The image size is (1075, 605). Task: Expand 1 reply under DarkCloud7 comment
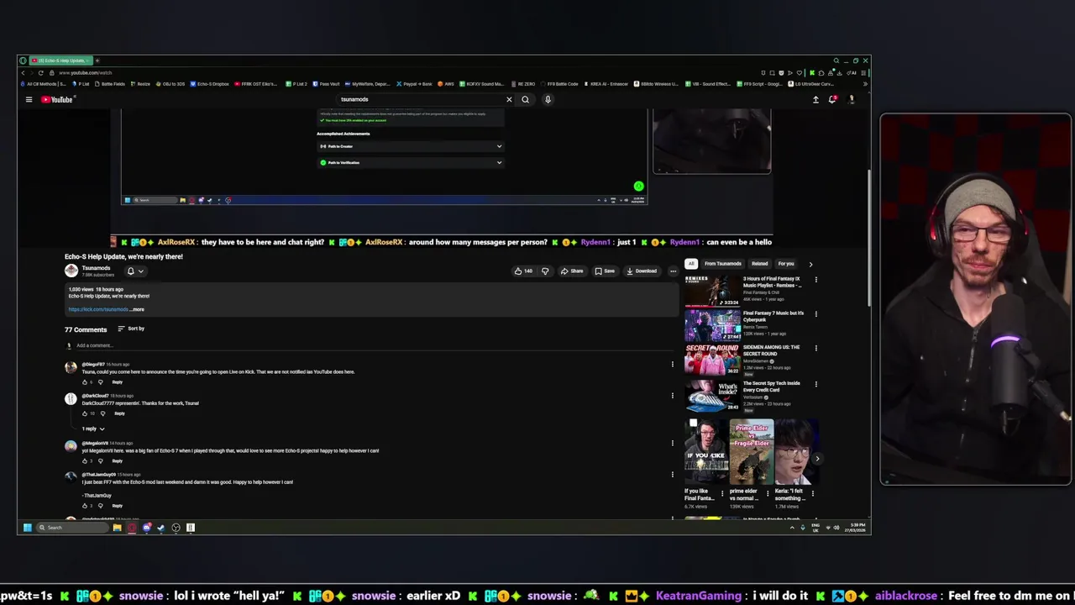coord(93,429)
